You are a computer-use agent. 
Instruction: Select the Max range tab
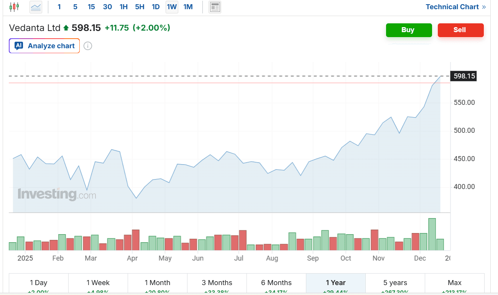[455, 284]
